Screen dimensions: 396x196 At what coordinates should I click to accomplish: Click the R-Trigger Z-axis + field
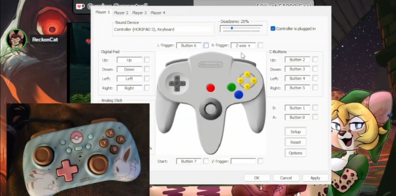tap(243, 46)
